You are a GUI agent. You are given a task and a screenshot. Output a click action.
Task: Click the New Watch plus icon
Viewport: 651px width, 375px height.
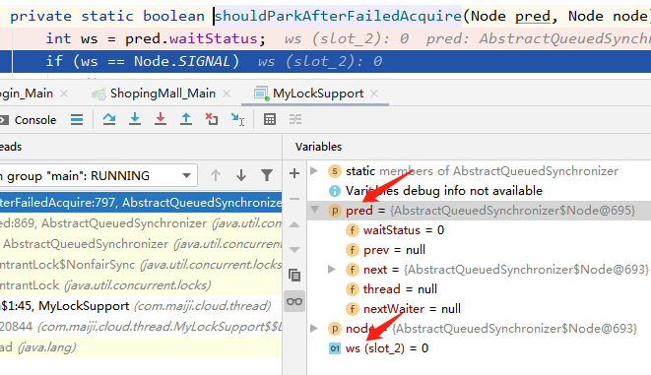(294, 173)
